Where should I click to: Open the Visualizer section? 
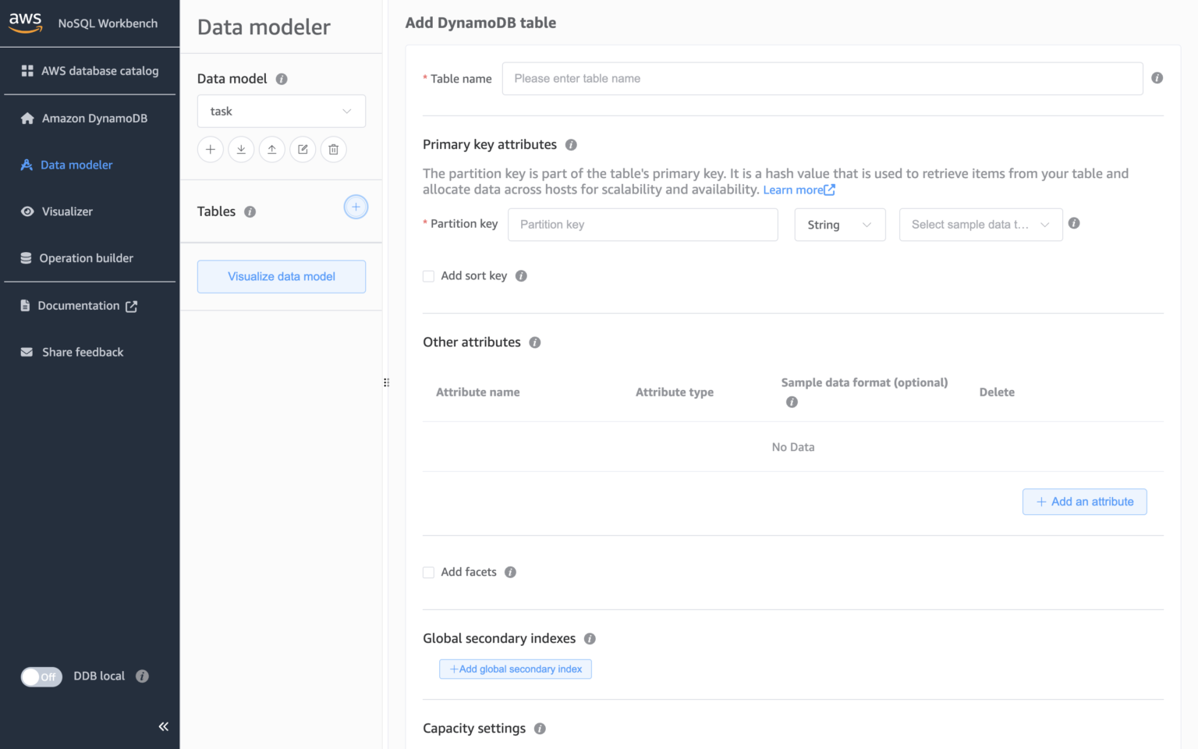[x=66, y=211]
